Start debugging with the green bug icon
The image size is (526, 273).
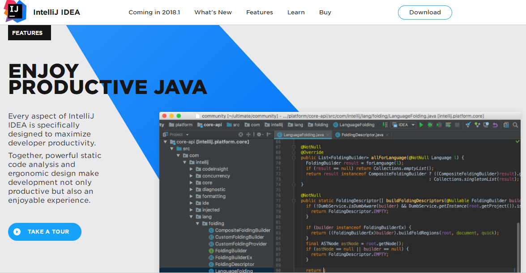[430, 125]
